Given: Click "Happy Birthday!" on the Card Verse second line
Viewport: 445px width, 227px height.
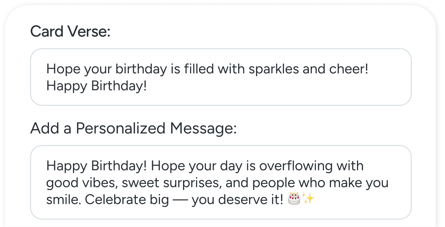Looking at the screenshot, I should pos(97,86).
